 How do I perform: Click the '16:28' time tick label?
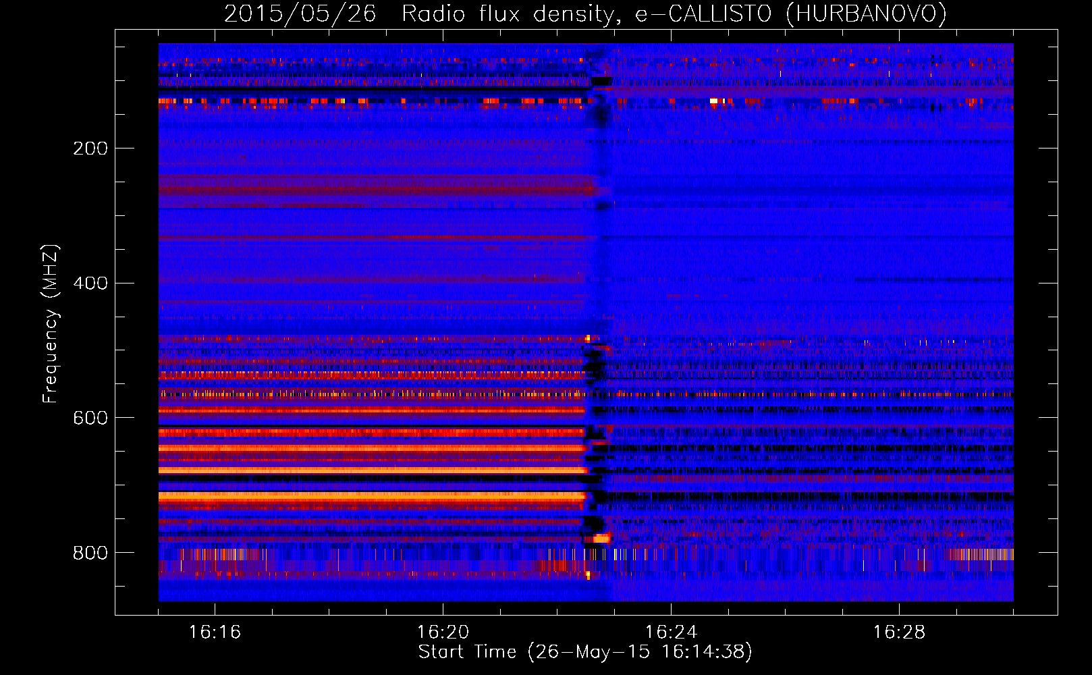[899, 632]
